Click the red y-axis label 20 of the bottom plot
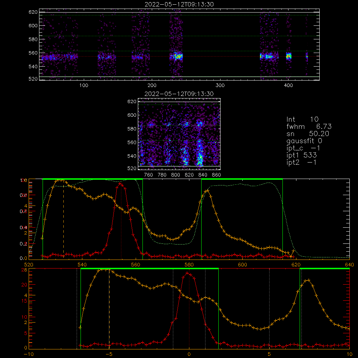The image size is (358, 358). pyautogui.click(x=24, y=285)
